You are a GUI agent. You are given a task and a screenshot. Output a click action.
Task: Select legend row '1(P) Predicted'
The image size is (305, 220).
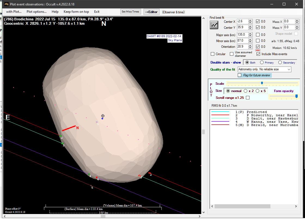click(x=254, y=112)
